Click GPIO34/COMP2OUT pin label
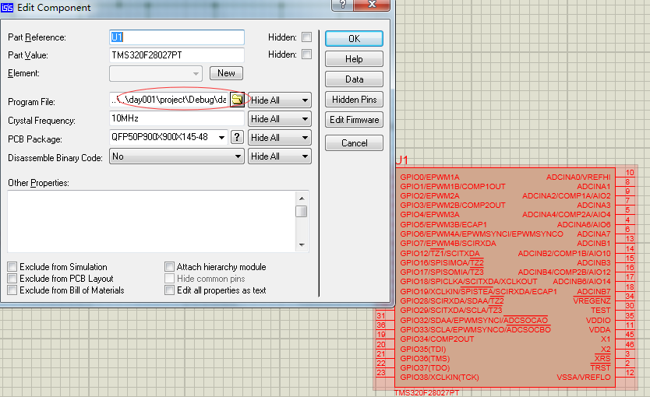Screen dimensions: 650x397 point(437,339)
